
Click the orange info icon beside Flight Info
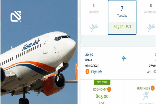pos(87,71)
